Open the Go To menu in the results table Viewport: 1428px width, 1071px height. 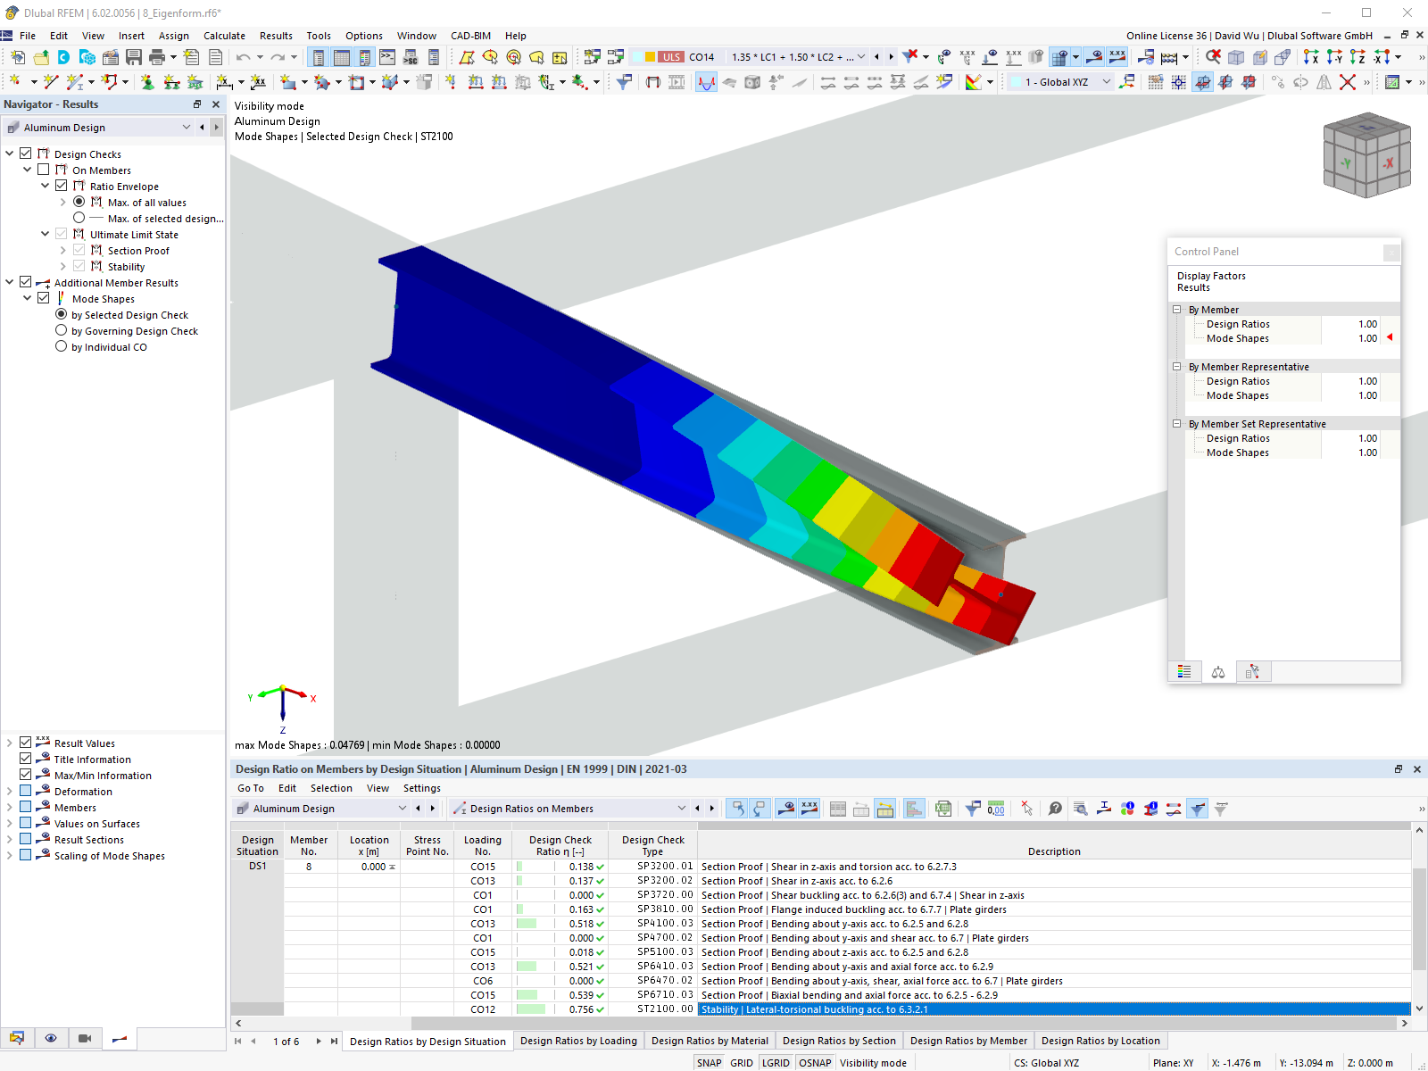(x=250, y=788)
